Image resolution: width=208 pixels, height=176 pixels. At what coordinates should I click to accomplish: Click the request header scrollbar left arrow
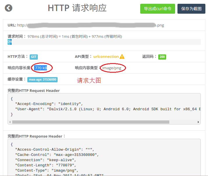click(x=10, y=122)
